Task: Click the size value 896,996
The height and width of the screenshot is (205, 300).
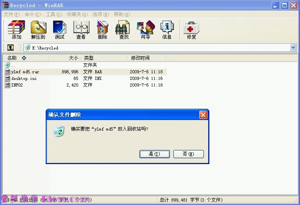Action: tap(70, 72)
